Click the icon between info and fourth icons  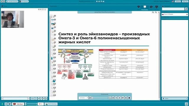tap(101, 1)
